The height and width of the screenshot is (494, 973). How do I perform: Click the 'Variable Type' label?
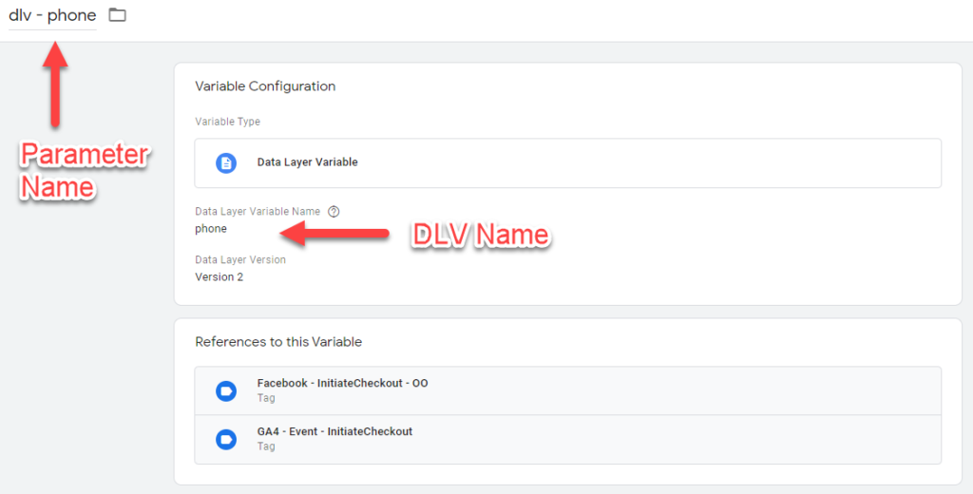coord(227,123)
